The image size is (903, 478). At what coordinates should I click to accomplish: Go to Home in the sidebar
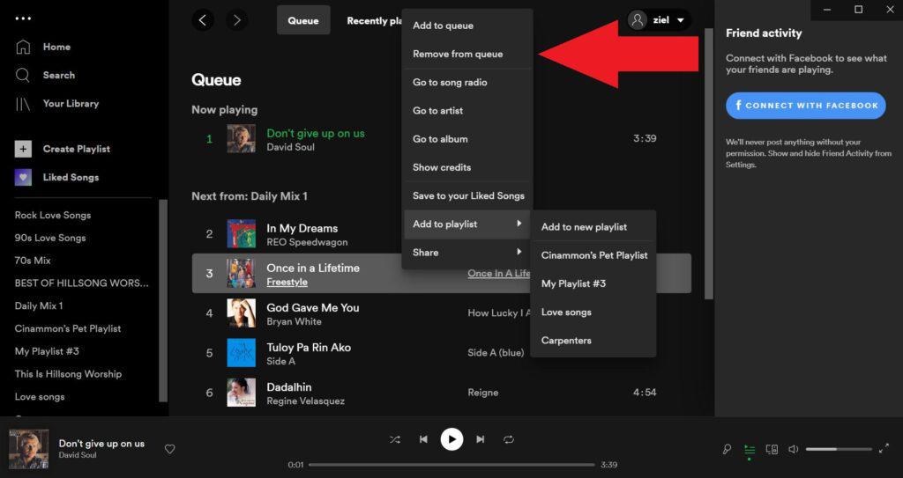56,47
